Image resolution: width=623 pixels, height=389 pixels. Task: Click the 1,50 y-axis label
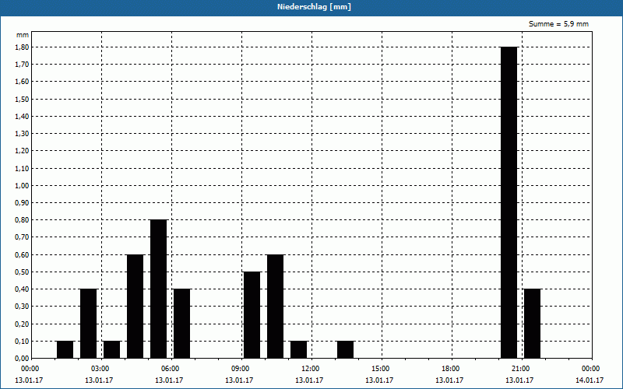pos(22,99)
